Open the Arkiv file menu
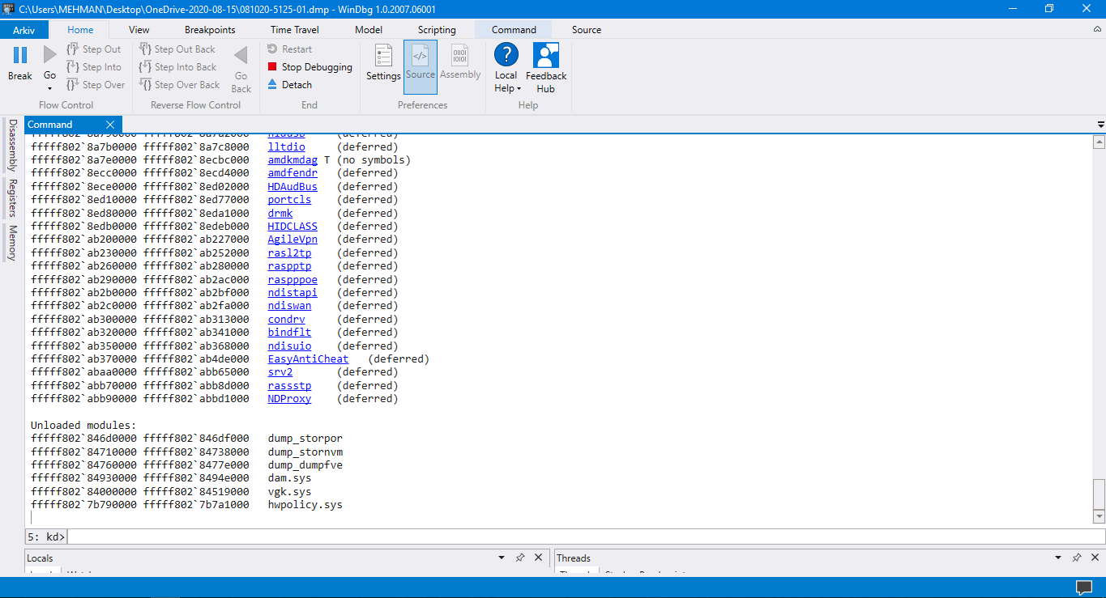Screen dimensions: 1106x598 pos(24,30)
